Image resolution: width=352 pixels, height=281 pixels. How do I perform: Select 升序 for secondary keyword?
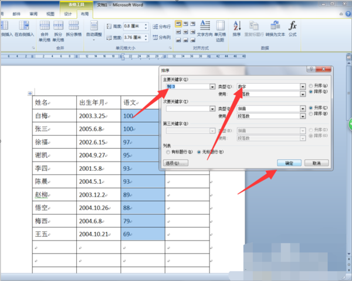[x=311, y=108]
